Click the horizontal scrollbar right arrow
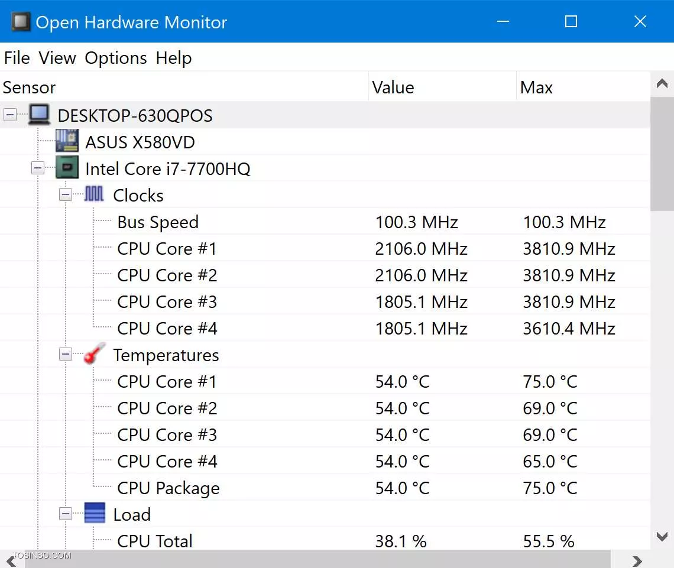Image resolution: width=674 pixels, height=568 pixels. point(637,560)
